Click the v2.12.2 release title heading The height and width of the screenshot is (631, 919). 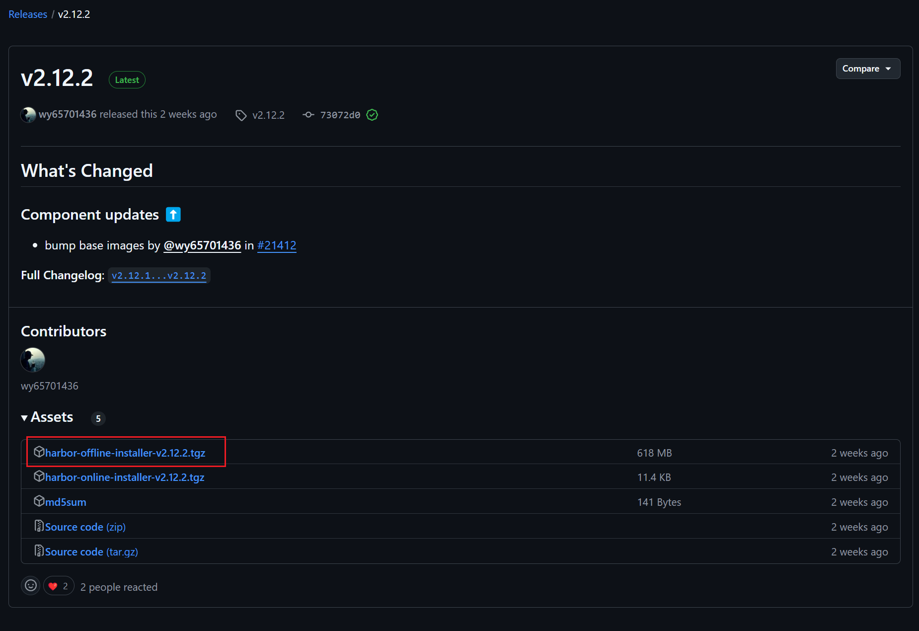pos(57,78)
